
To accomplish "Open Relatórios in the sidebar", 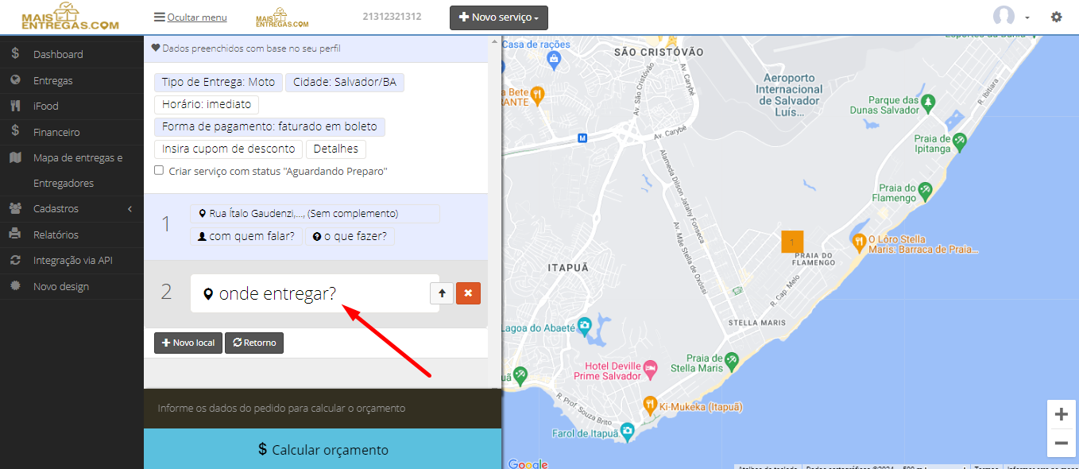I will click(x=72, y=234).
